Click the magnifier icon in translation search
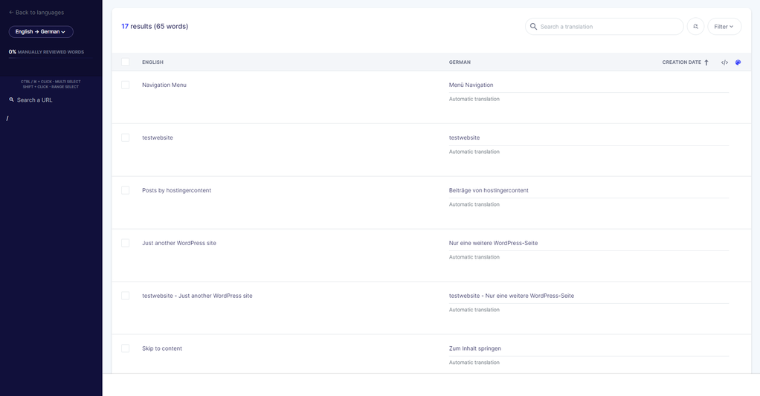Viewport: 760px width, 396px height. tap(533, 27)
